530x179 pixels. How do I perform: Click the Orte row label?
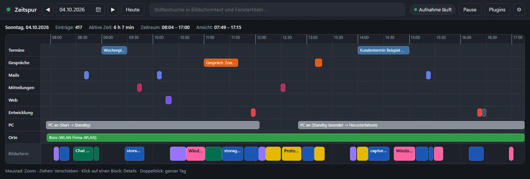[13, 138]
